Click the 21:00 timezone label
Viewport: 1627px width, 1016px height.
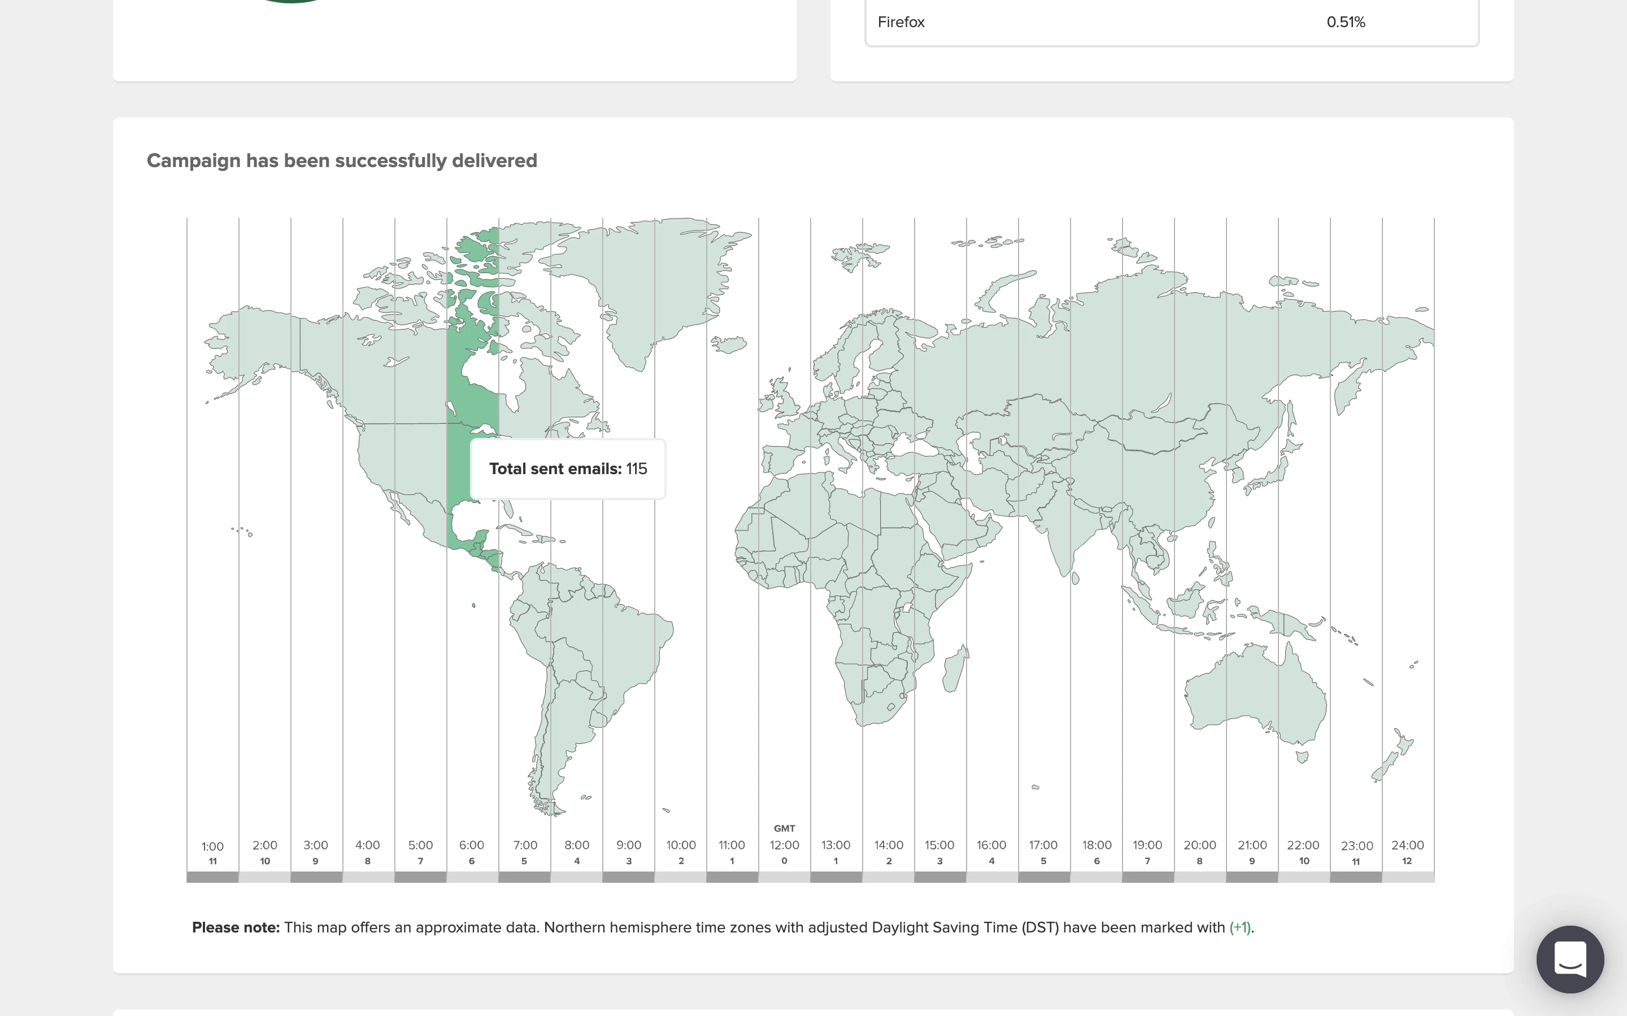coord(1252,846)
